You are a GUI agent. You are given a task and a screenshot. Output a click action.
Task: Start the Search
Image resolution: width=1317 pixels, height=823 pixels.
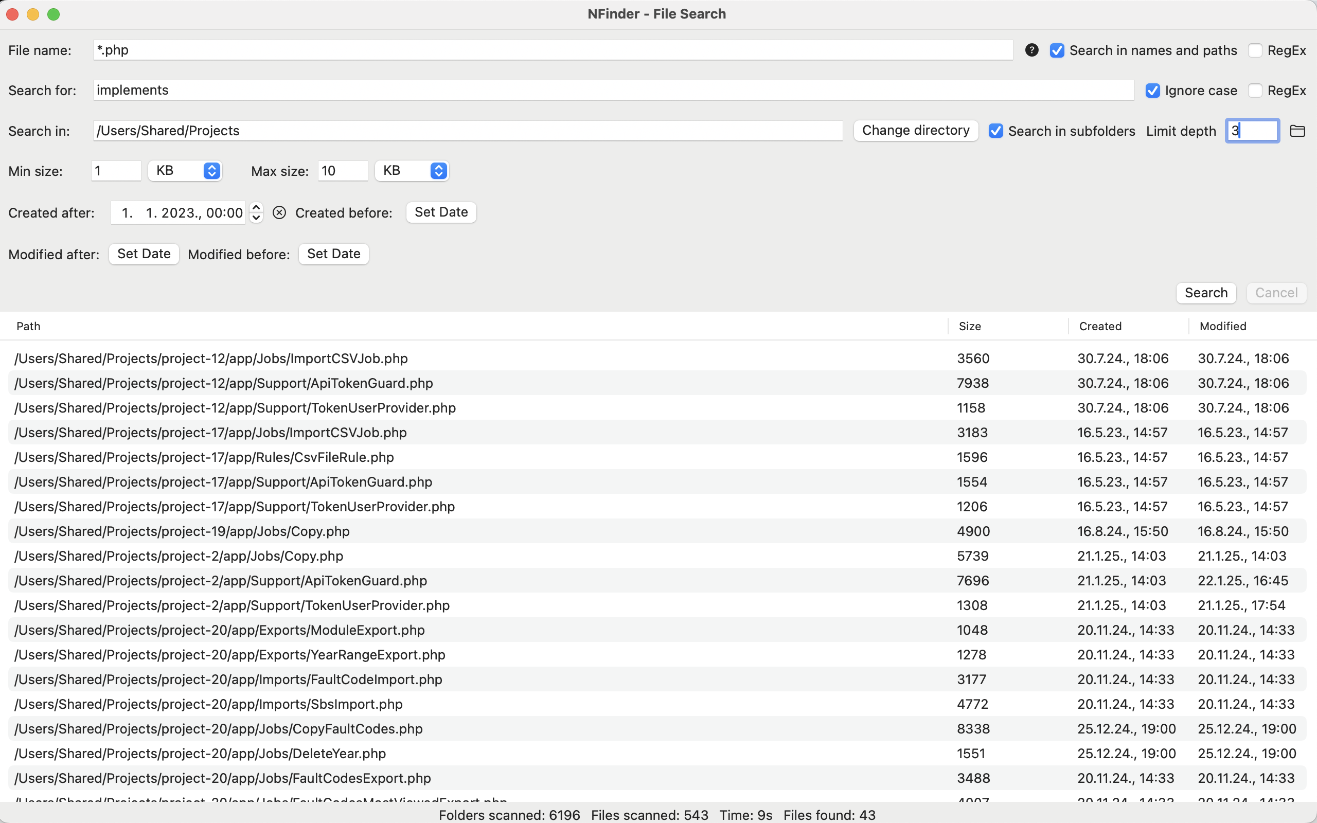[x=1206, y=293]
